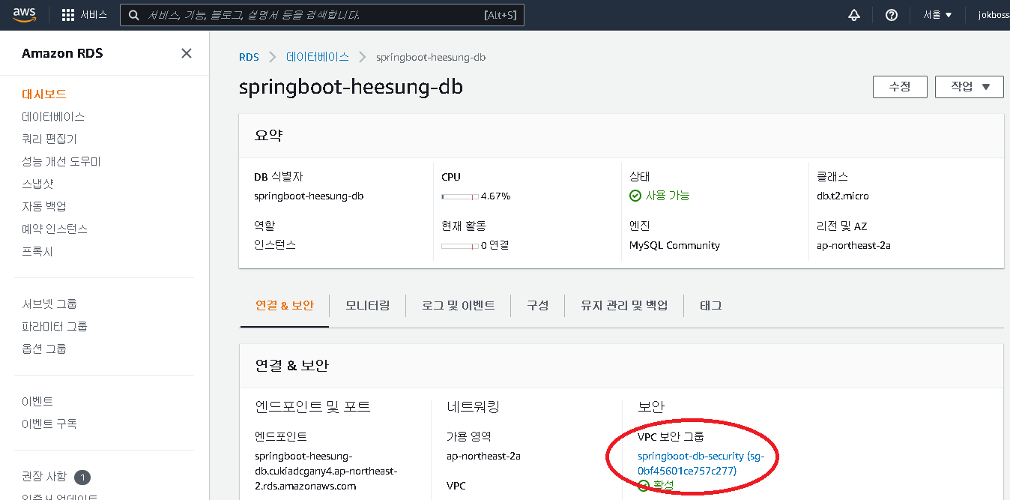The width and height of the screenshot is (1010, 500).
Task: Open the help question-mark icon
Action: (892, 15)
